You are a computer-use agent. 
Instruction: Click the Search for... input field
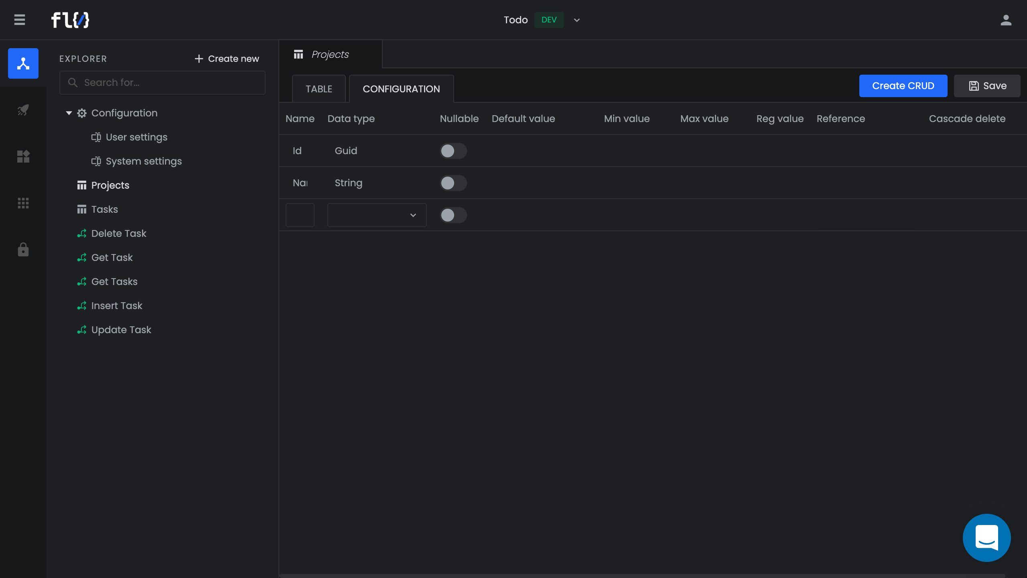[162, 83]
